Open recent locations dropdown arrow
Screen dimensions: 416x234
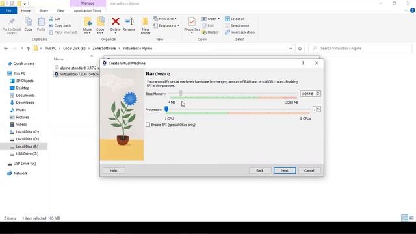point(21,49)
